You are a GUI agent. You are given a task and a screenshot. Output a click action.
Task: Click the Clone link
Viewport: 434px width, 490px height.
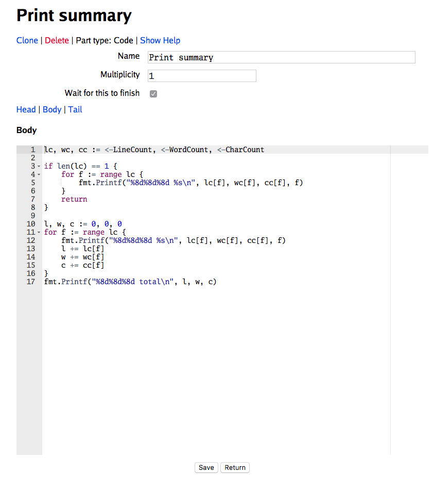click(x=27, y=40)
